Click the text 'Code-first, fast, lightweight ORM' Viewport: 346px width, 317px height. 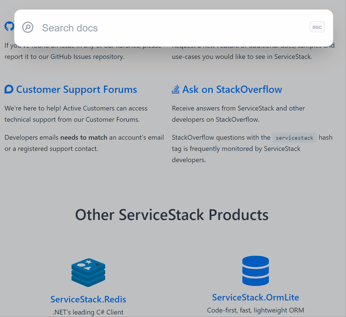255,310
